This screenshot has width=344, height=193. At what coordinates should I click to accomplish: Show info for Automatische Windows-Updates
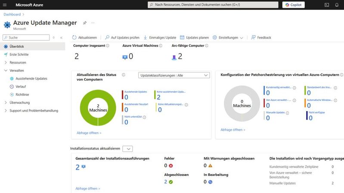(335, 100)
